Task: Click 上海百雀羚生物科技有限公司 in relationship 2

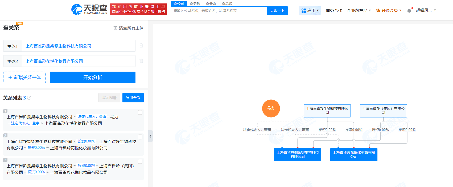Action: [71, 145]
